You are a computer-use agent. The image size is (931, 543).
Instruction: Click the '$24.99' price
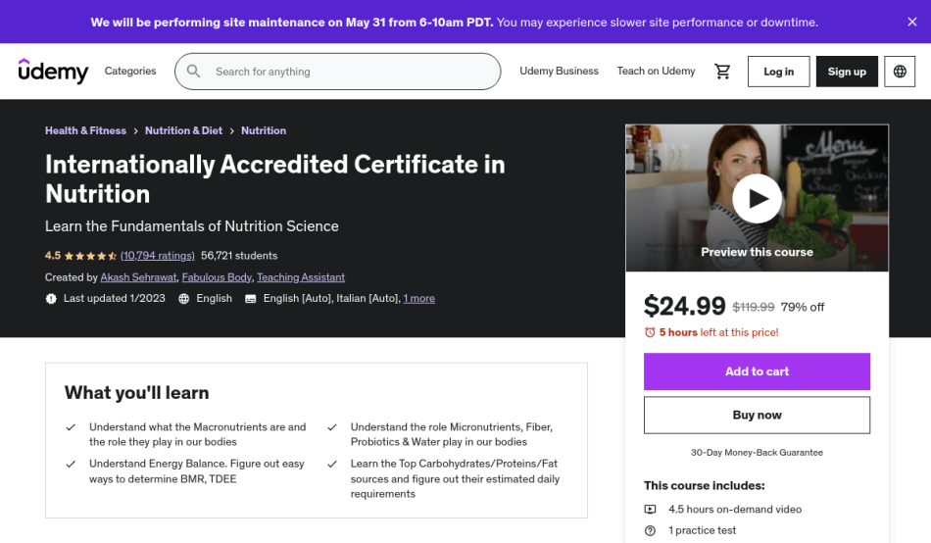pyautogui.click(x=685, y=306)
